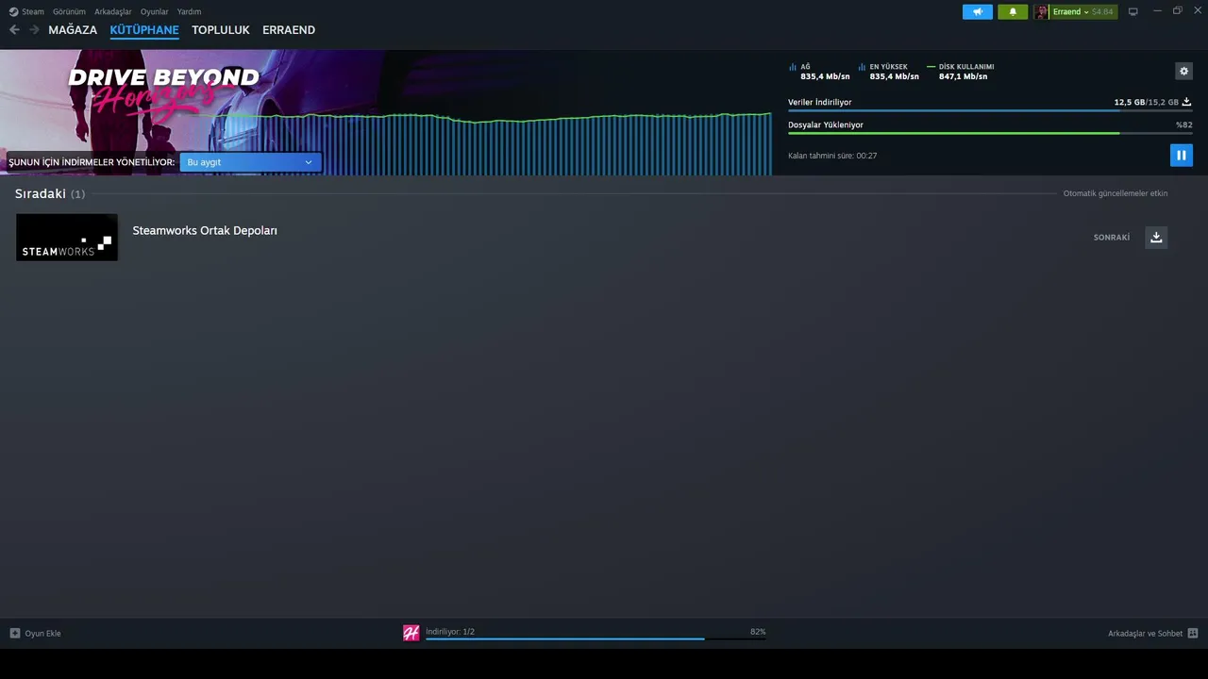Click the footer download progress bar
The height and width of the screenshot is (679, 1208).
(596, 639)
